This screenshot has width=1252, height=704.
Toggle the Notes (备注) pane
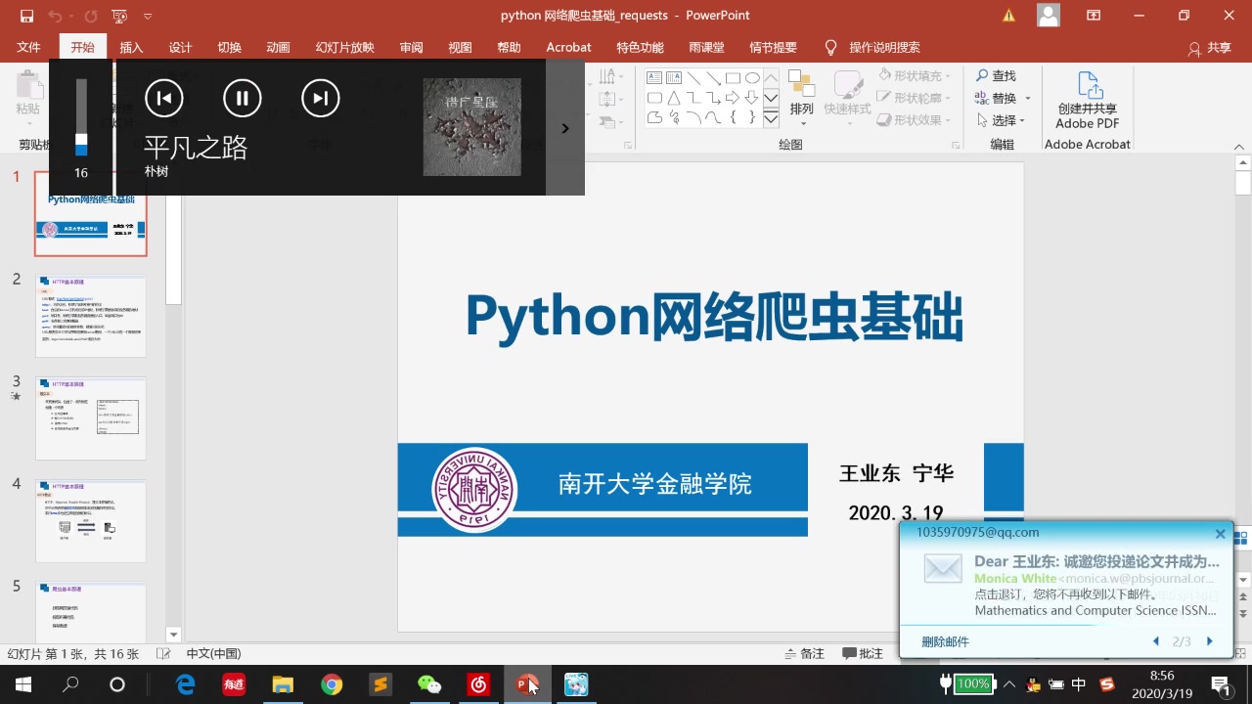tap(804, 653)
